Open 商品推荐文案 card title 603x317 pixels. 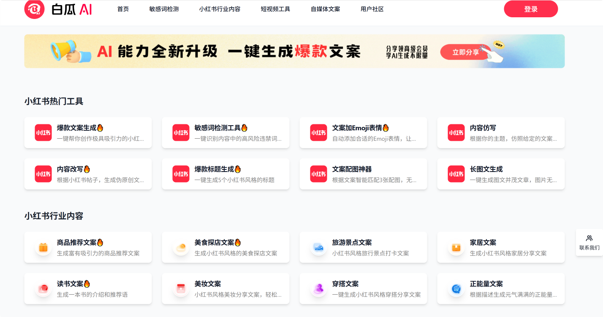[x=76, y=242]
